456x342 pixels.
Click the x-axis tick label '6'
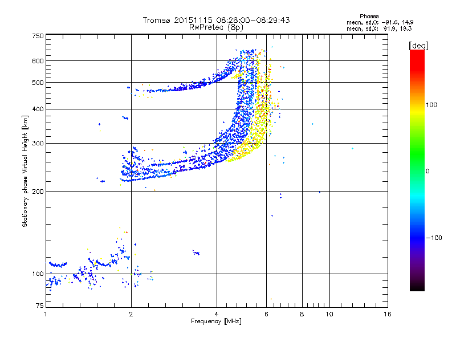point(266,314)
